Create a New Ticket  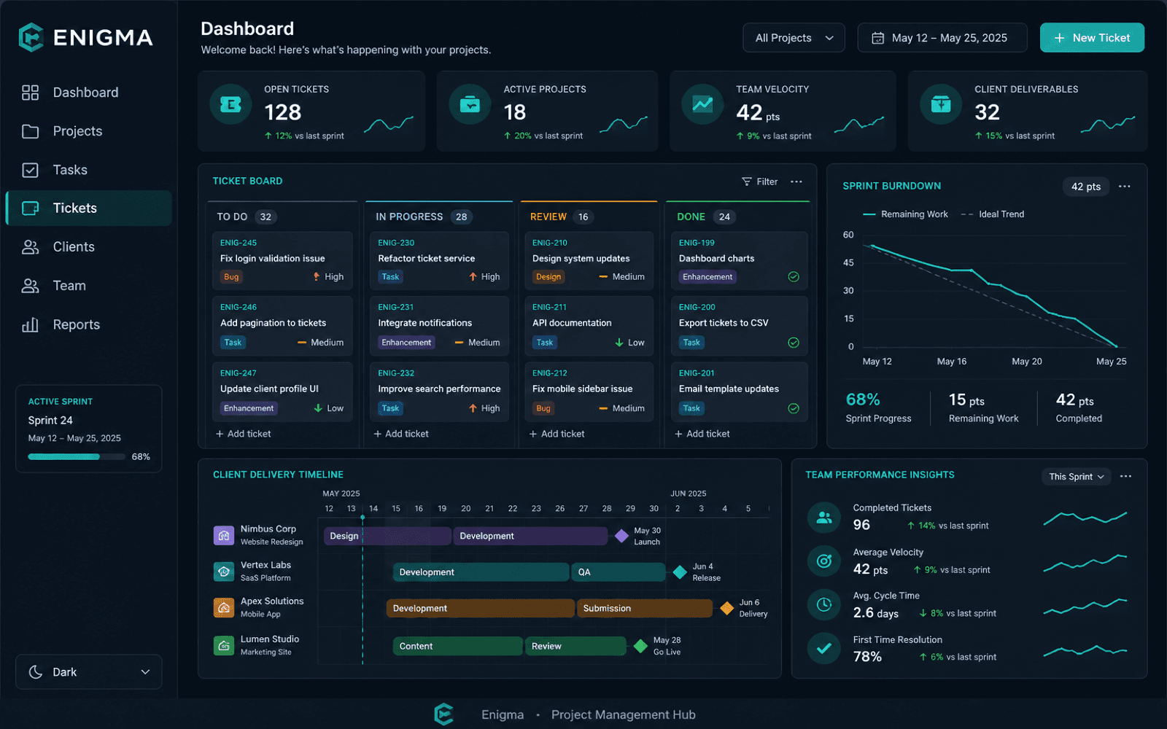pos(1092,38)
